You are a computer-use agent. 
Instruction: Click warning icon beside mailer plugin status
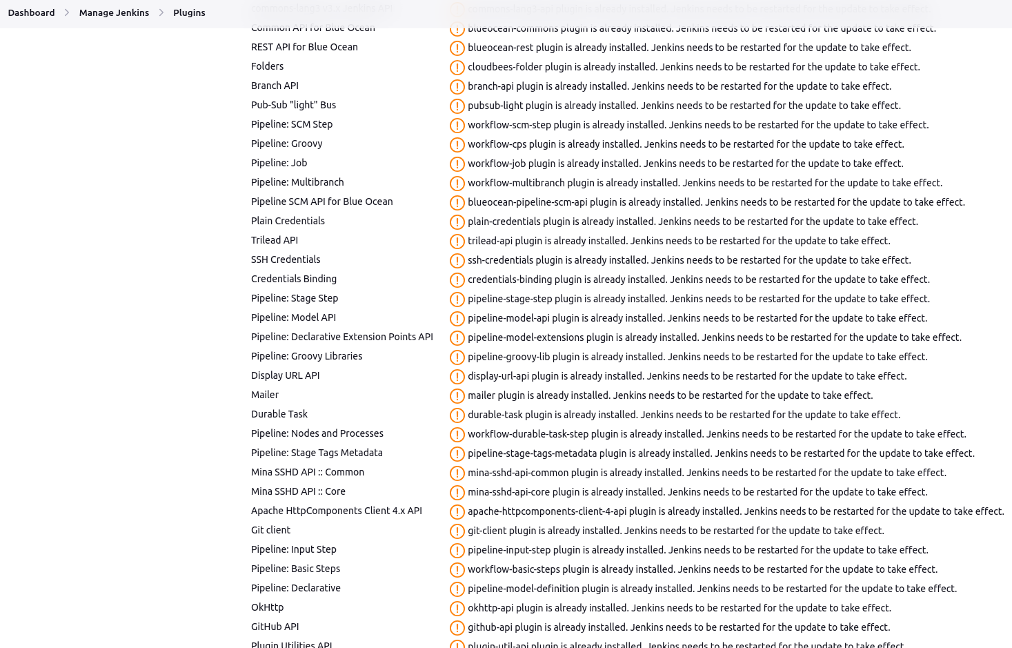pos(457,396)
